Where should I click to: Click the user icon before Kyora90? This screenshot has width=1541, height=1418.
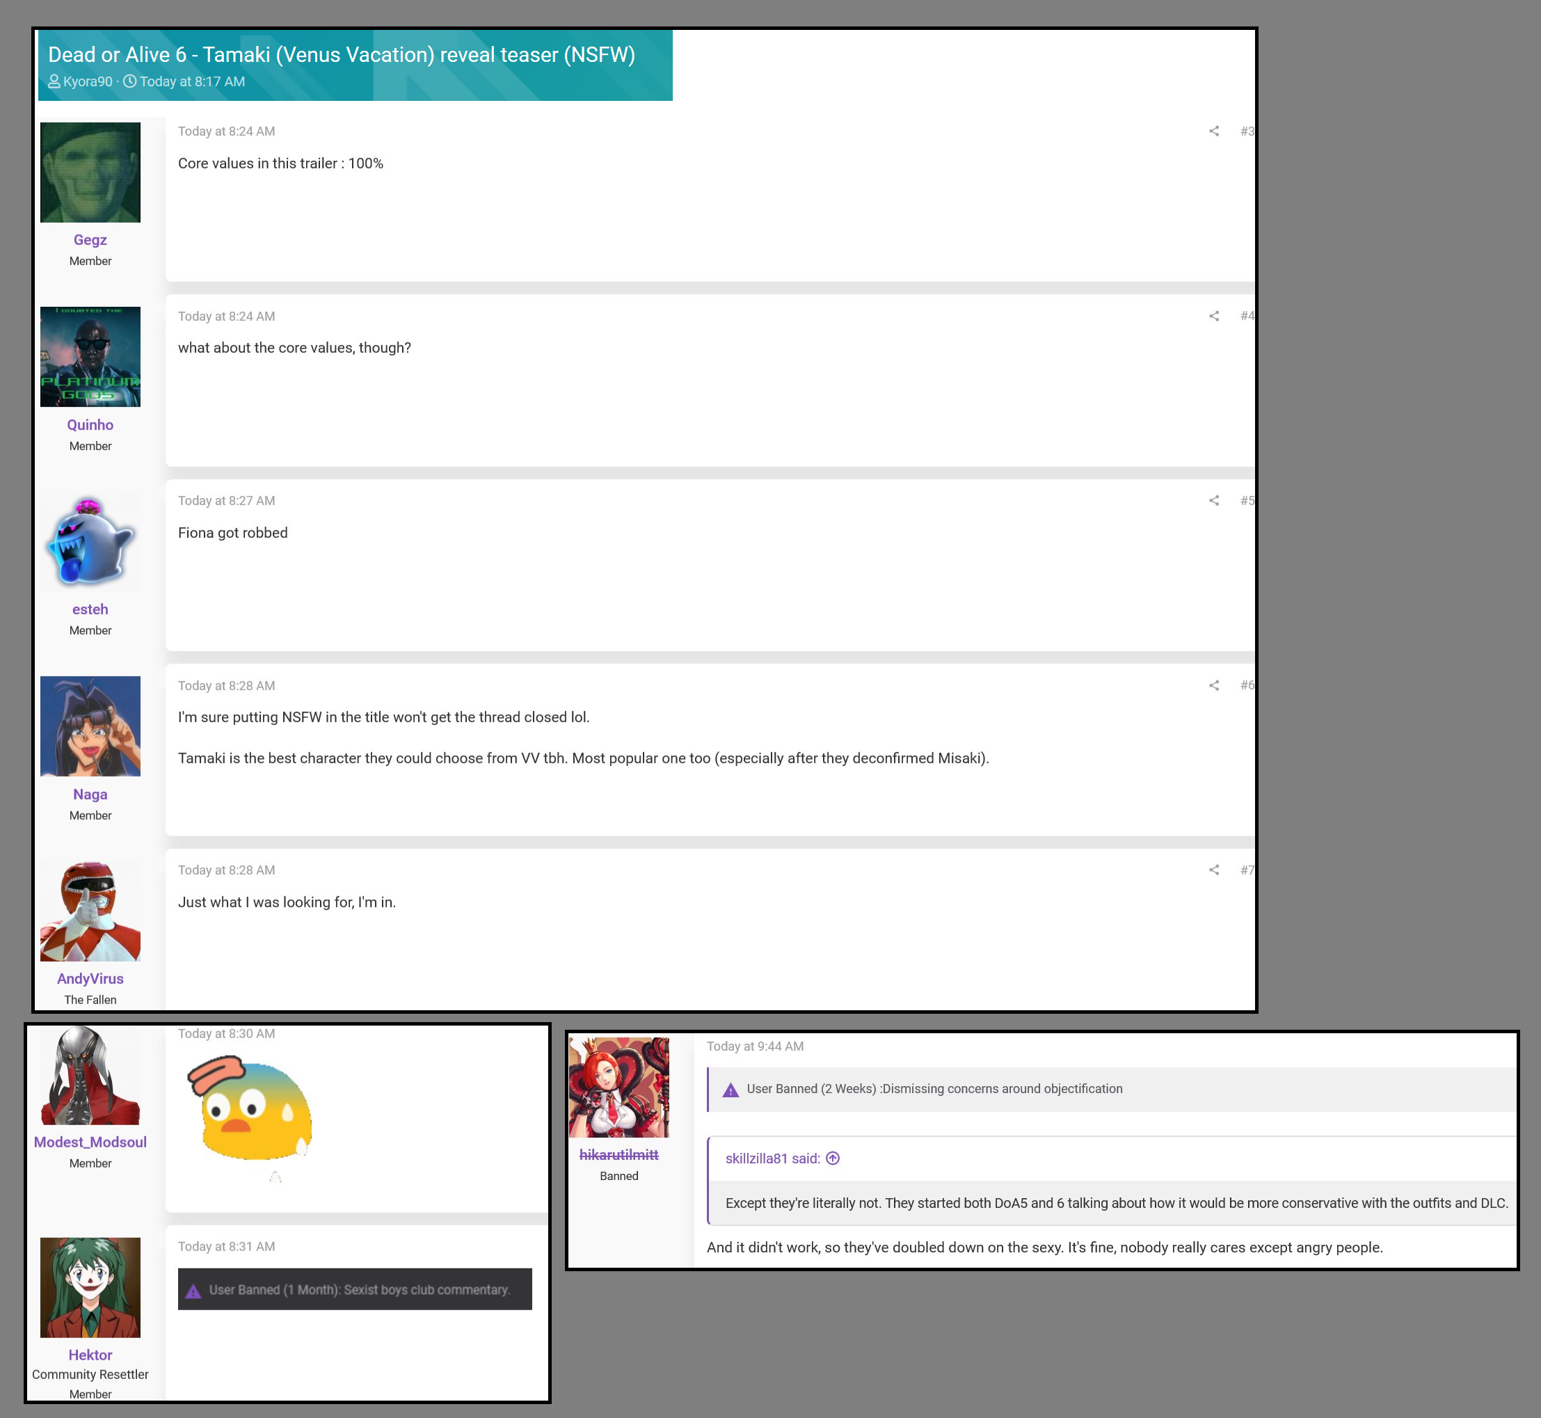[x=54, y=81]
